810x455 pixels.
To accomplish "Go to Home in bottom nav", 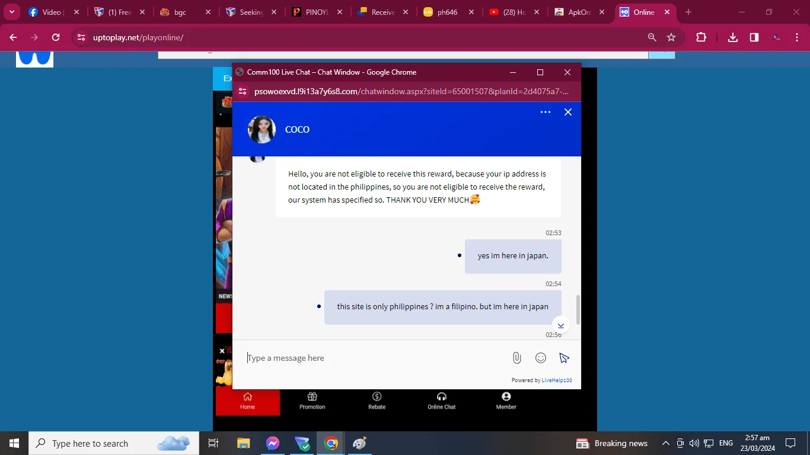I will click(x=247, y=401).
